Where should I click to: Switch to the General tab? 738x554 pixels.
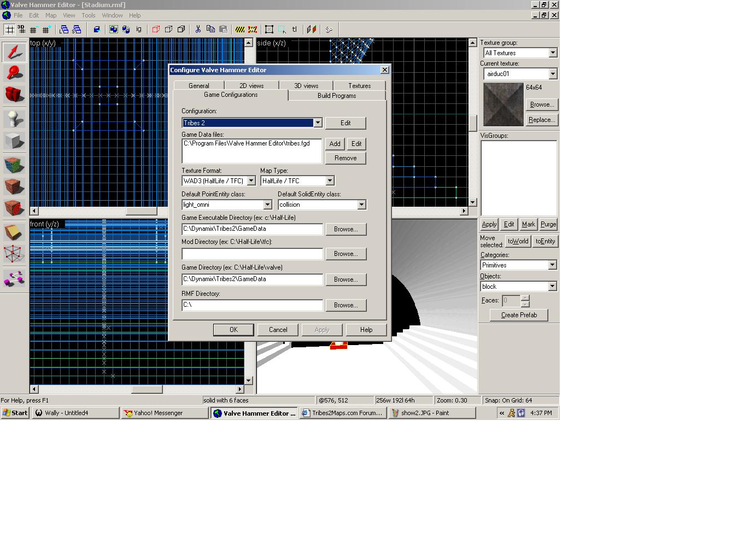tap(199, 86)
